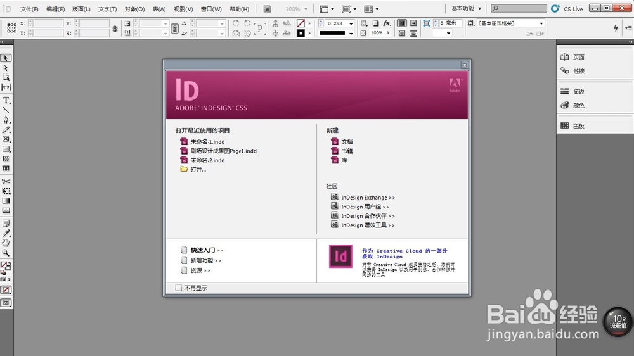Image resolution: width=634 pixels, height=356 pixels.
Task: Open recent file 剧场设计成果图Page1.indd
Action: (224, 151)
